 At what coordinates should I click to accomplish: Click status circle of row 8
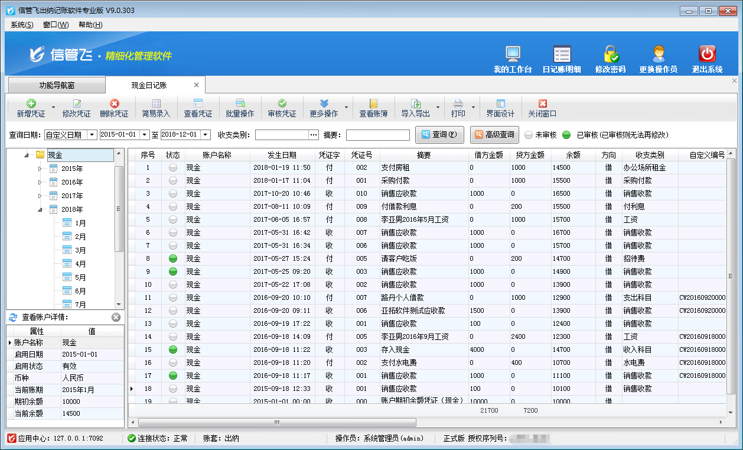tap(173, 258)
